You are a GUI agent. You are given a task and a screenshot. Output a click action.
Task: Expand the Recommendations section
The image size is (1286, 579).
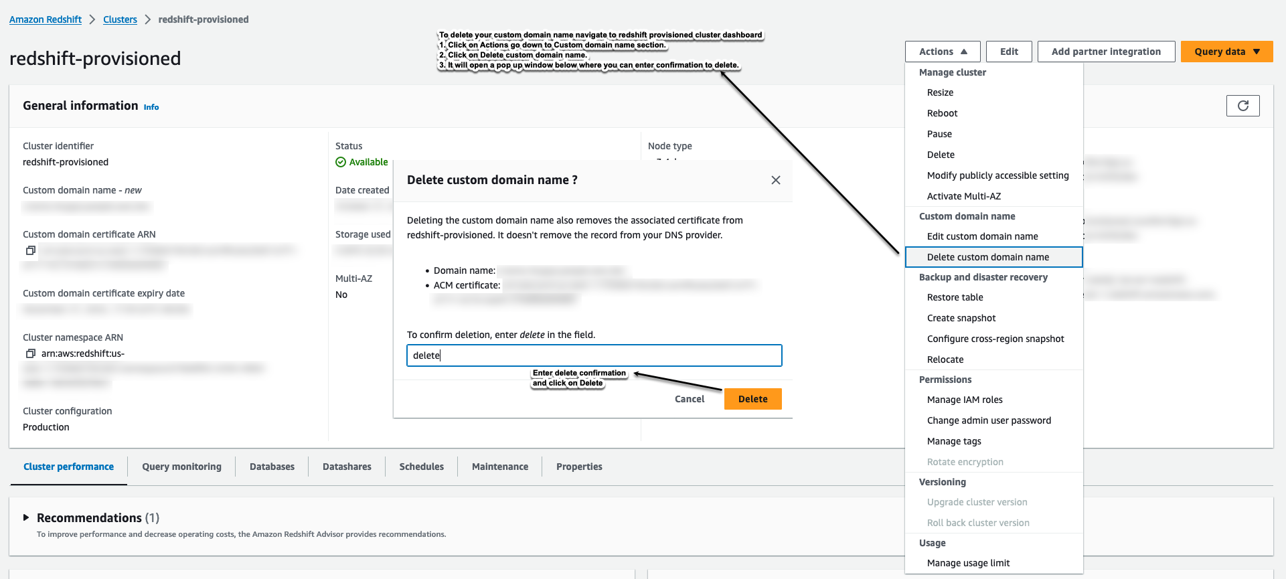click(26, 517)
